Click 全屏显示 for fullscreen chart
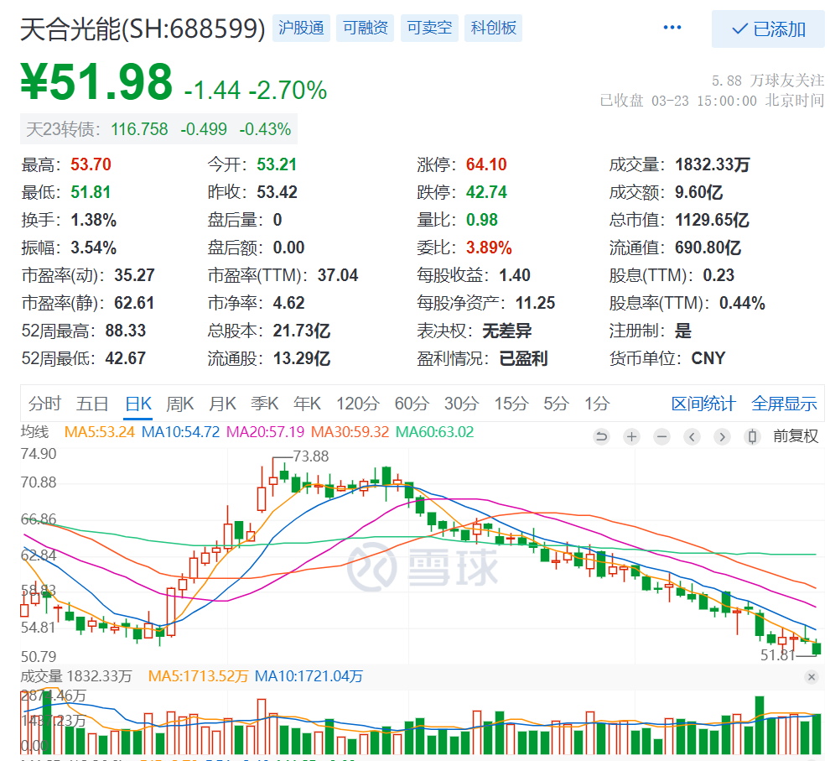 784,403
